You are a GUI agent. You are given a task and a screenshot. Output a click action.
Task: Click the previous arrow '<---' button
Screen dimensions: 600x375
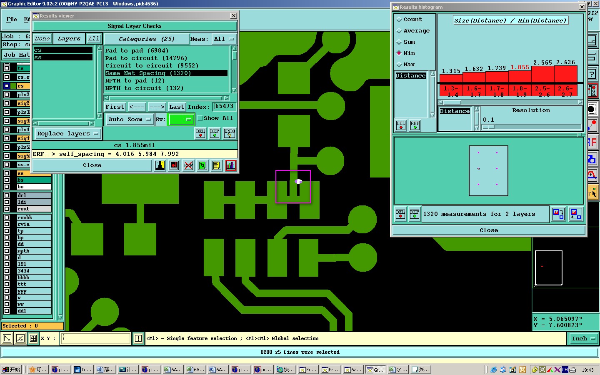coord(137,107)
